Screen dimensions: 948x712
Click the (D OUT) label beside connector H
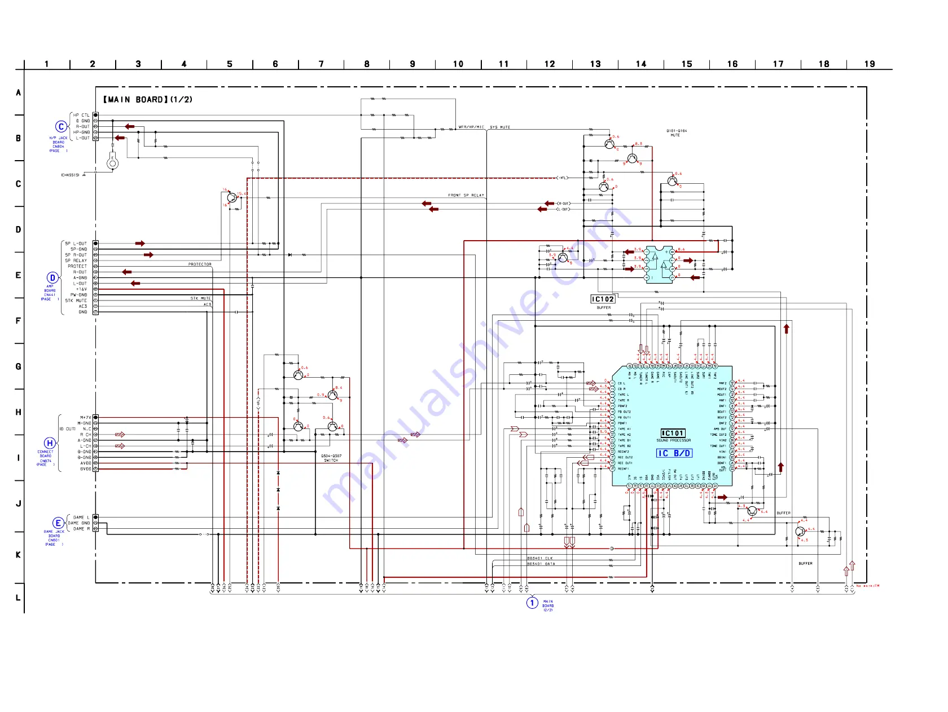coord(68,429)
